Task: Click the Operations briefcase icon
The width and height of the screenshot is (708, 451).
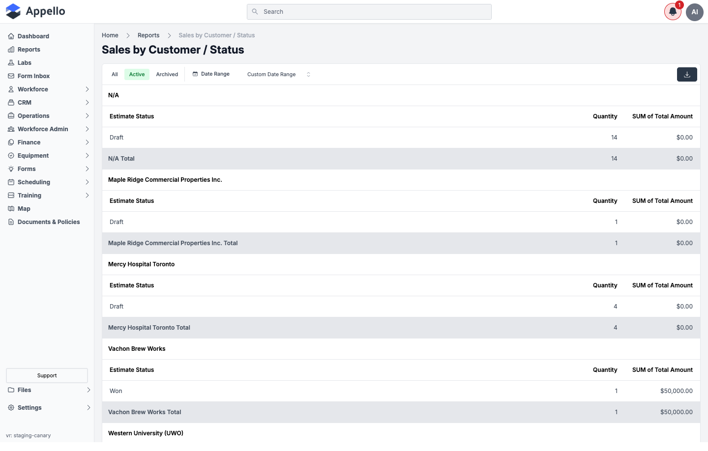Action: pyautogui.click(x=11, y=116)
